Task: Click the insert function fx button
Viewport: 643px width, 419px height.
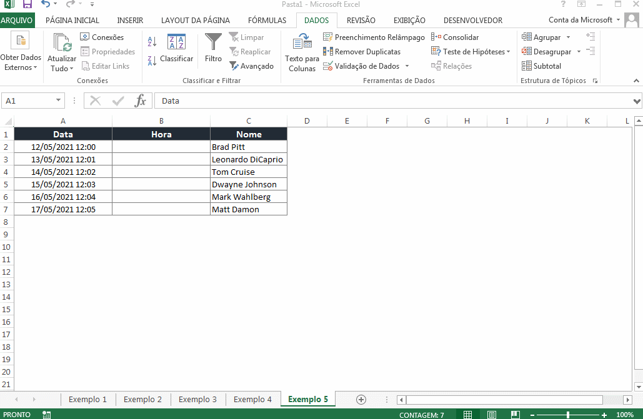Action: [141, 101]
